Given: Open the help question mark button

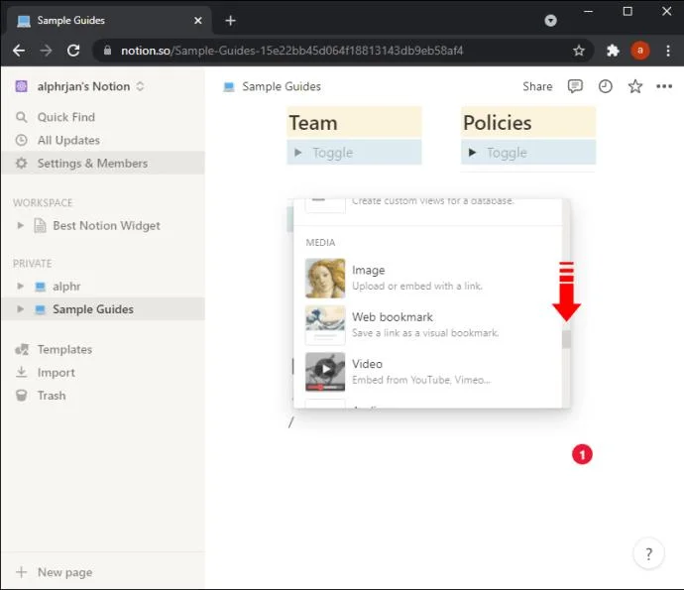Looking at the screenshot, I should pos(648,553).
